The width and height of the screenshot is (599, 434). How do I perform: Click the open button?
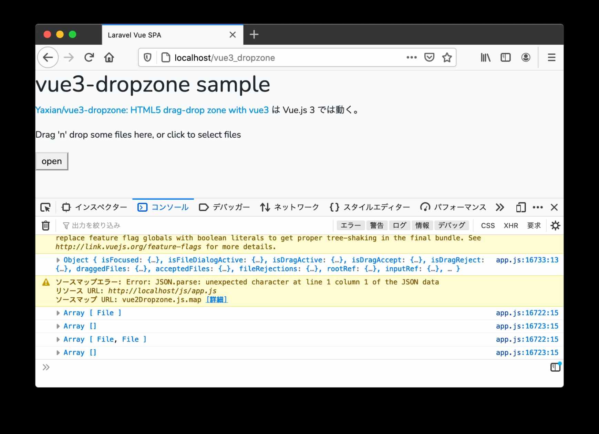click(x=52, y=161)
